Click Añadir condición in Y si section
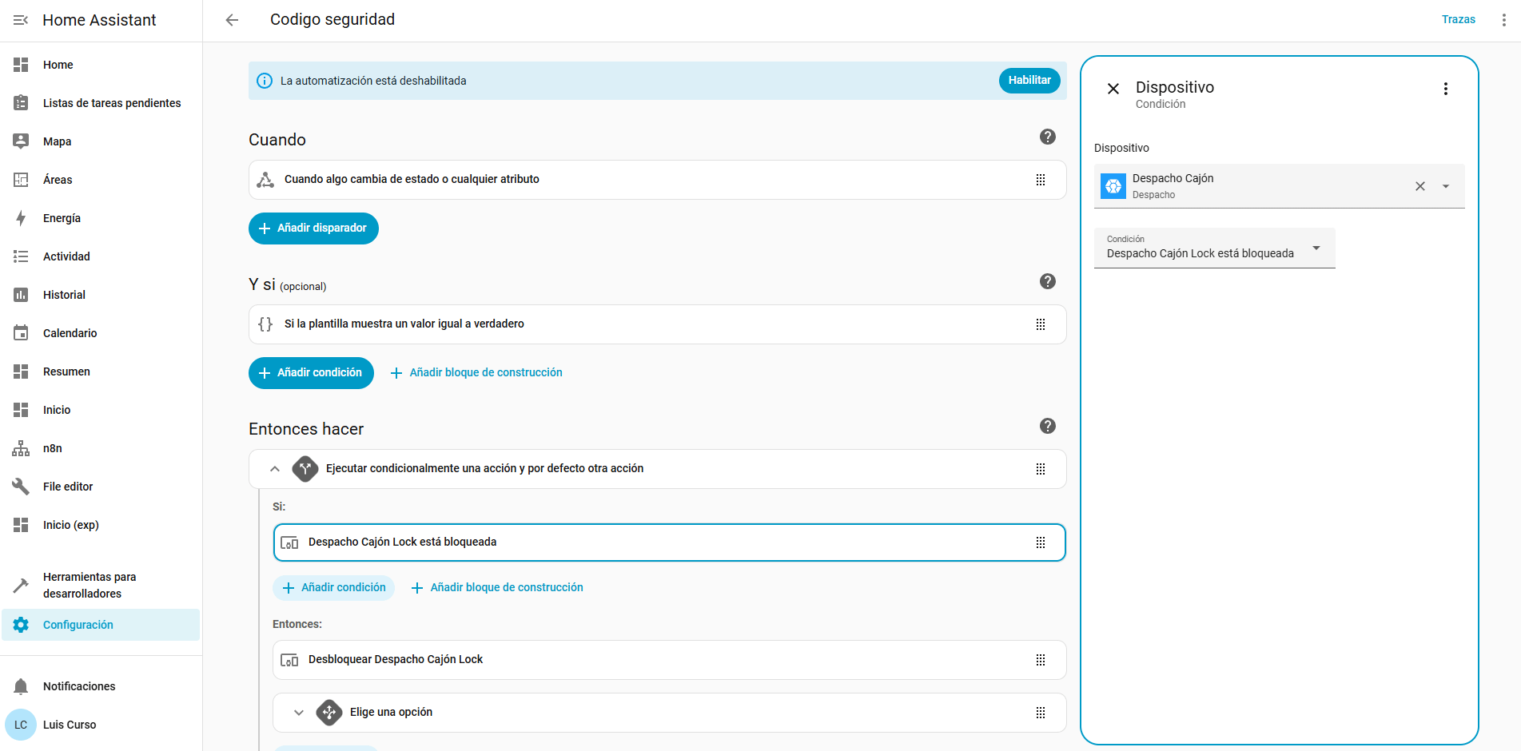Viewport: 1521px width, 751px height. coord(311,373)
